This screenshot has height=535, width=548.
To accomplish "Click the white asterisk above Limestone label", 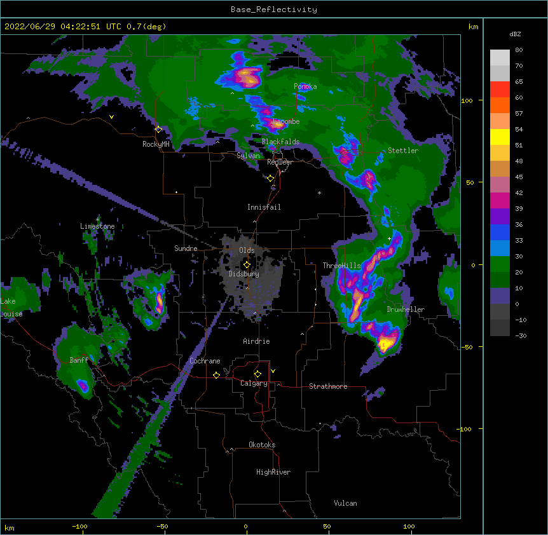I will coord(97,219).
